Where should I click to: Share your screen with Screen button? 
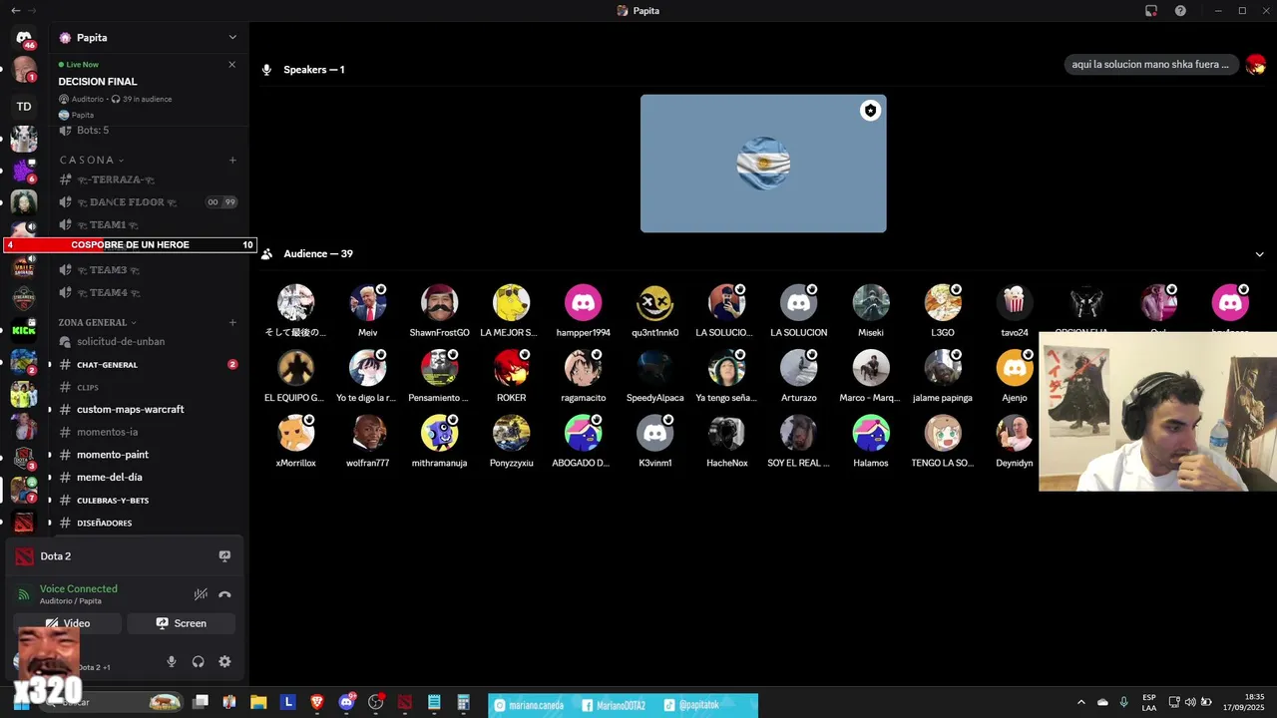point(181,623)
